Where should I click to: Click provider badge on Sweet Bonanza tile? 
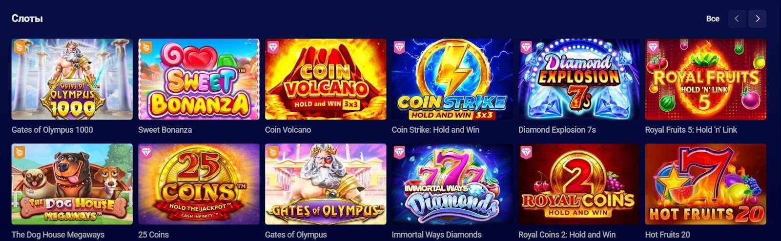pos(145,47)
